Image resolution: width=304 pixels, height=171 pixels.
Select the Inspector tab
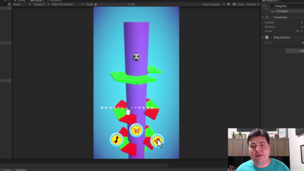(x=270, y=1)
